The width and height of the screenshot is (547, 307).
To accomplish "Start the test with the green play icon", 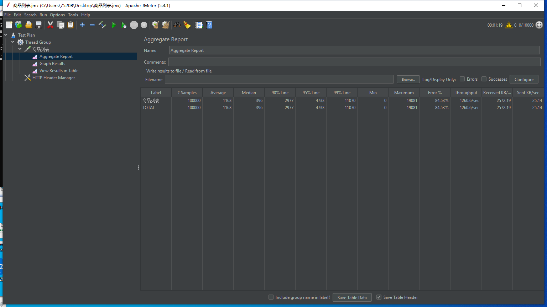I will (x=114, y=25).
